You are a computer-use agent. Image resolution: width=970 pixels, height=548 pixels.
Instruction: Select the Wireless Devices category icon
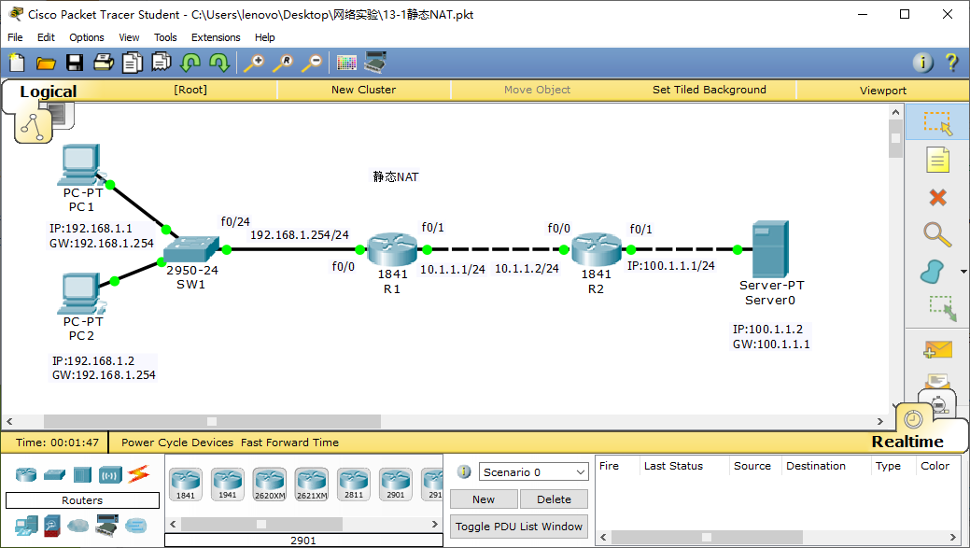[x=110, y=475]
